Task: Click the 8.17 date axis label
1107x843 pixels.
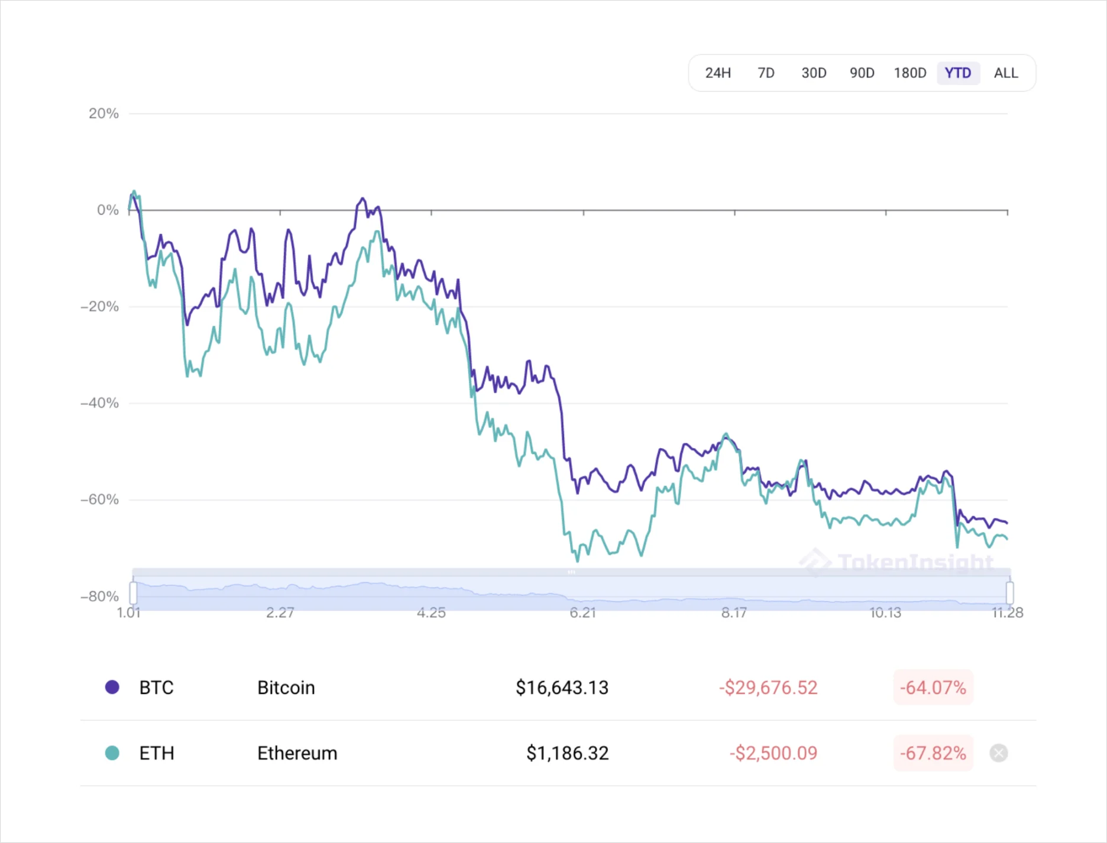Action: click(734, 613)
